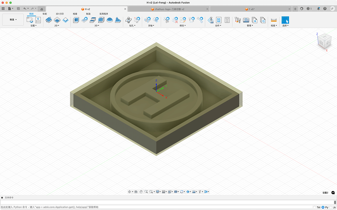Image resolution: width=337 pixels, height=210 pixels.
Task: Select the 3D adaptive clearing tool
Action: [x=76, y=20]
